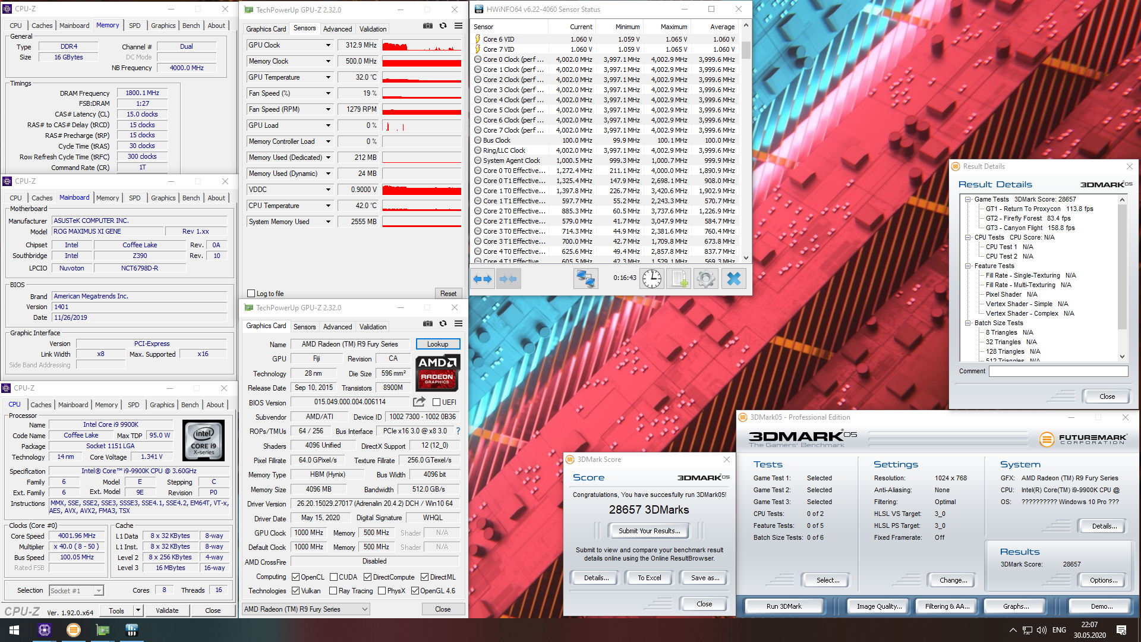This screenshot has height=642, width=1141.
Task: Click HWiNFO sensor list scrollbar down arrow
Action: [x=746, y=258]
